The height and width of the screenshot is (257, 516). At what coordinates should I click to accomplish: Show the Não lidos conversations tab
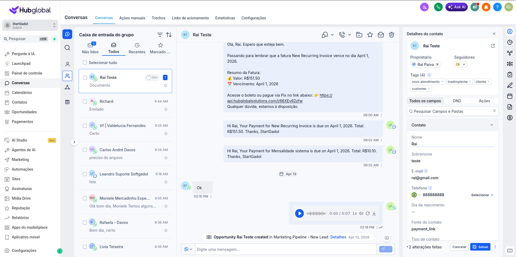click(90, 48)
